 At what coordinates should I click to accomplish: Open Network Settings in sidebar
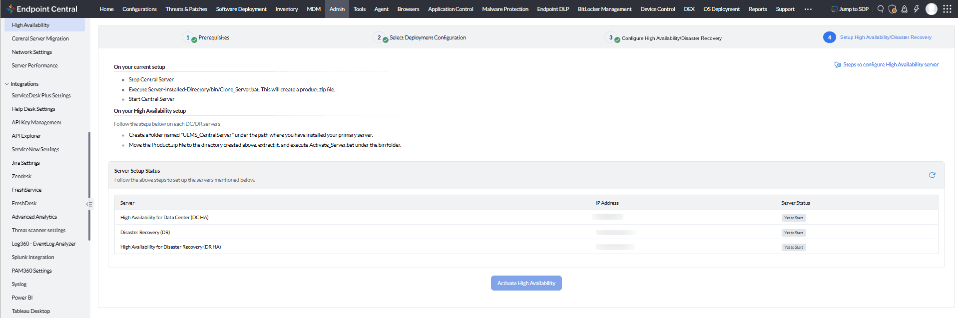(32, 52)
